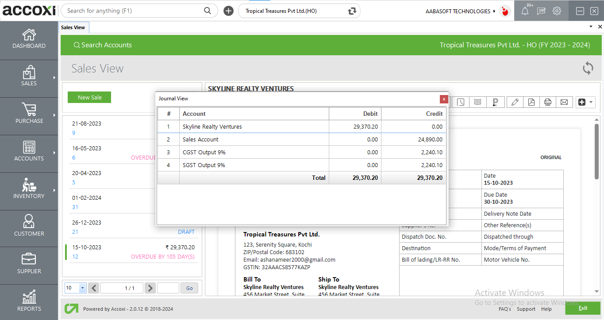The image size is (604, 320).
Task: Expand the page size dropdown showing 10
Action: 82,288
